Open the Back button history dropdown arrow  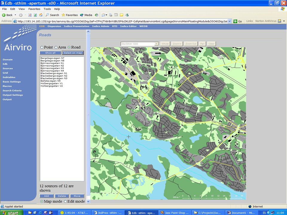[x=15, y=15]
